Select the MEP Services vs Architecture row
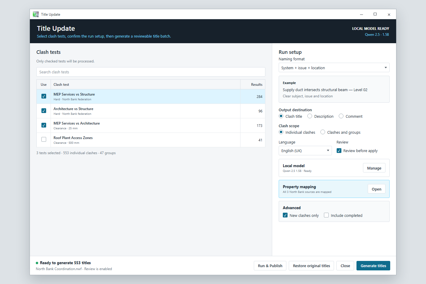The image size is (426, 284). (x=151, y=125)
